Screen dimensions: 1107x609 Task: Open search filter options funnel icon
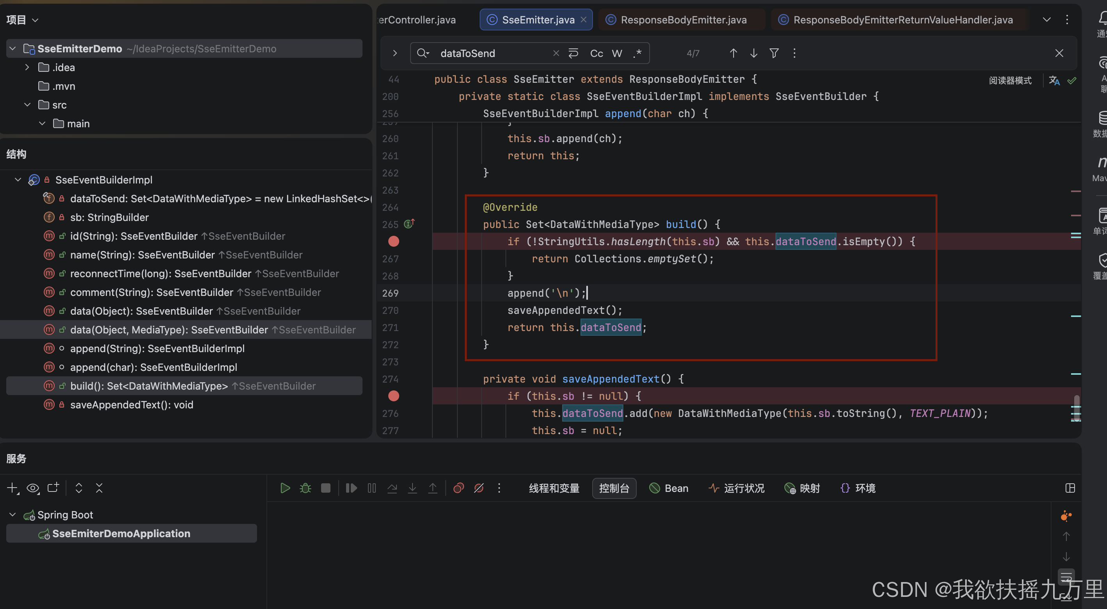[x=774, y=53]
